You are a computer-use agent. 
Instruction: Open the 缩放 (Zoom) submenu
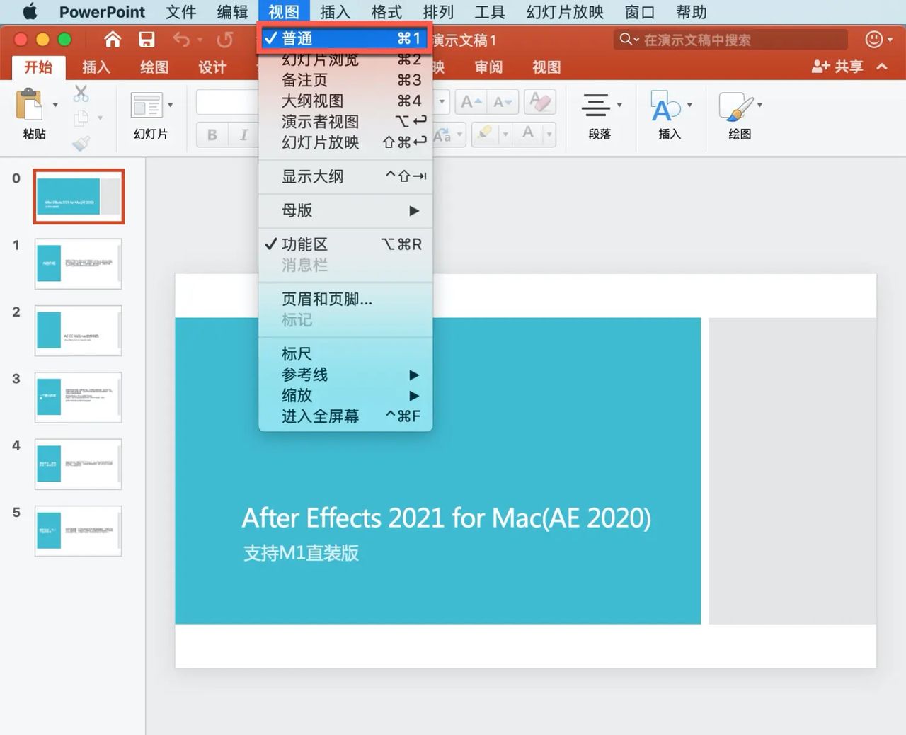297,395
